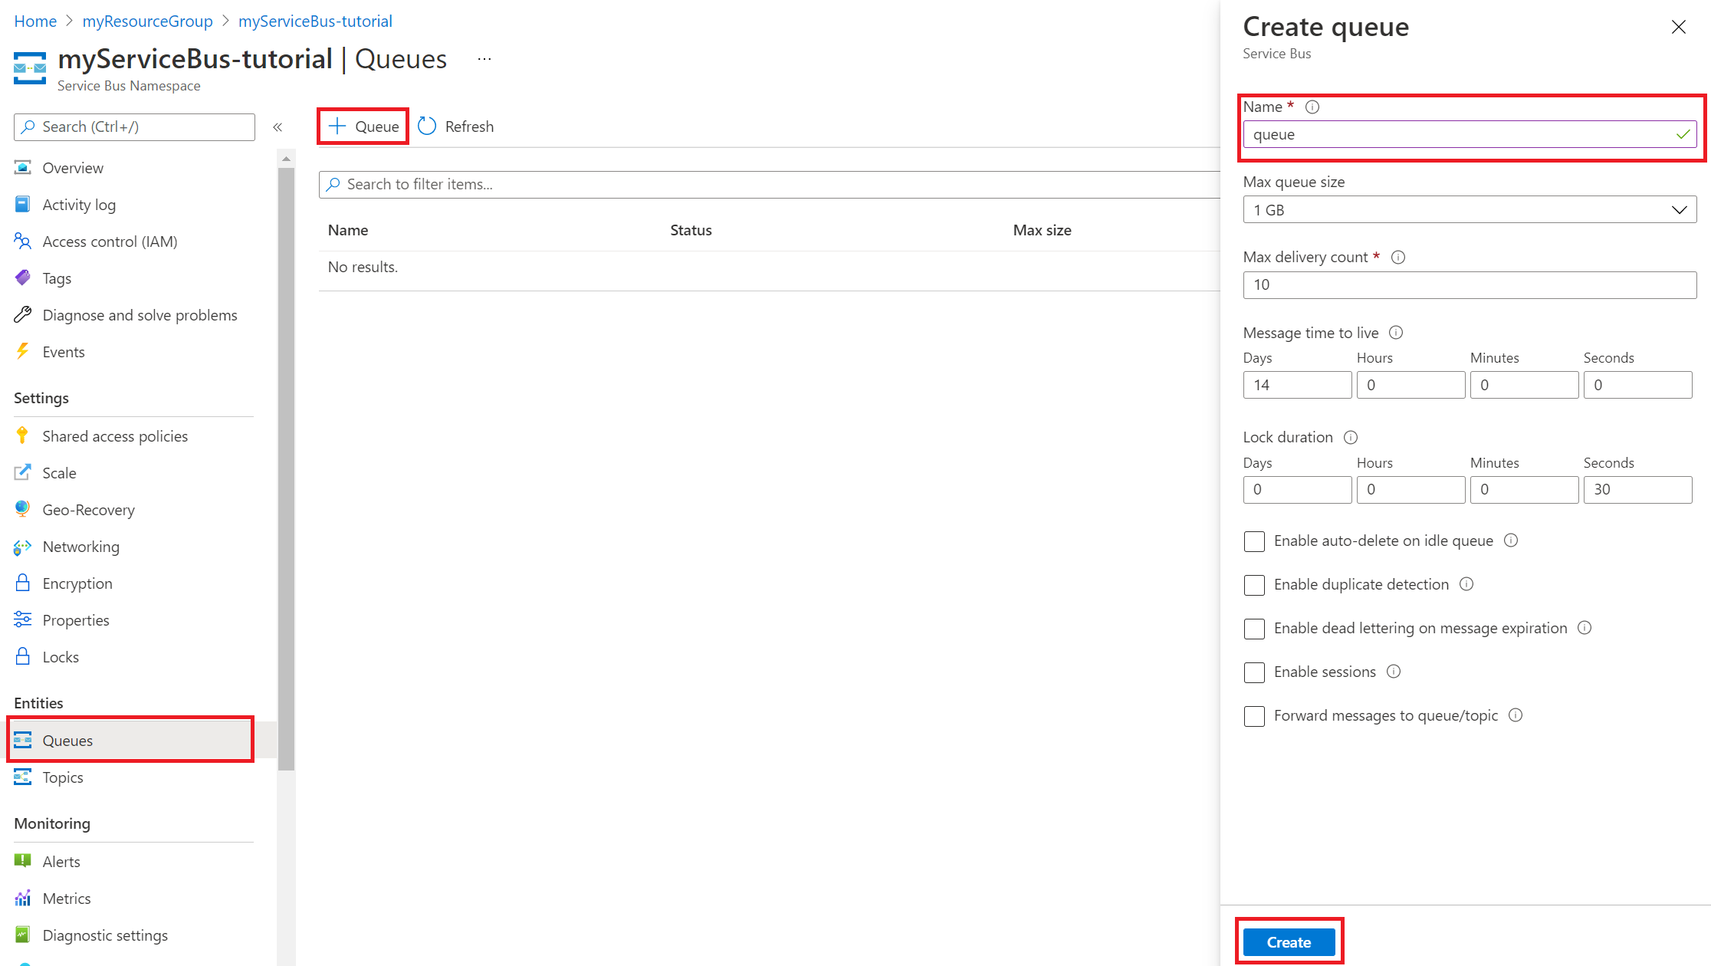Click the Shared access policies icon
The height and width of the screenshot is (966, 1711).
click(x=24, y=435)
